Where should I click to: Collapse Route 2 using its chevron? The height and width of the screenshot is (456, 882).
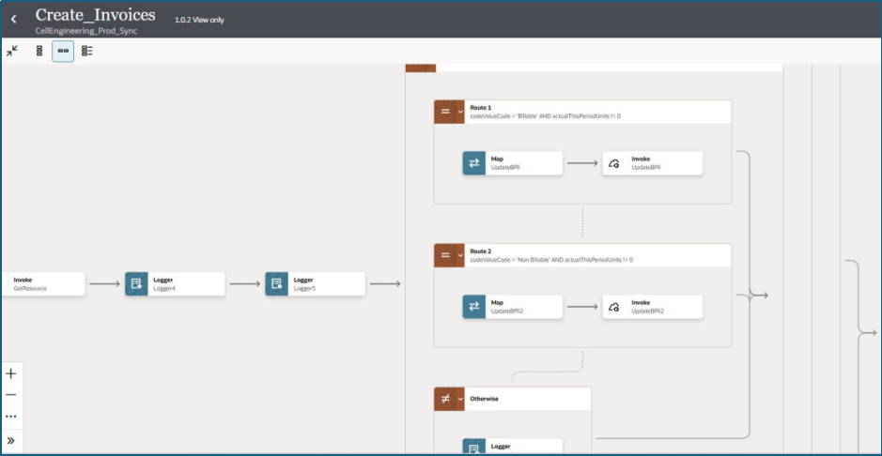click(x=459, y=255)
